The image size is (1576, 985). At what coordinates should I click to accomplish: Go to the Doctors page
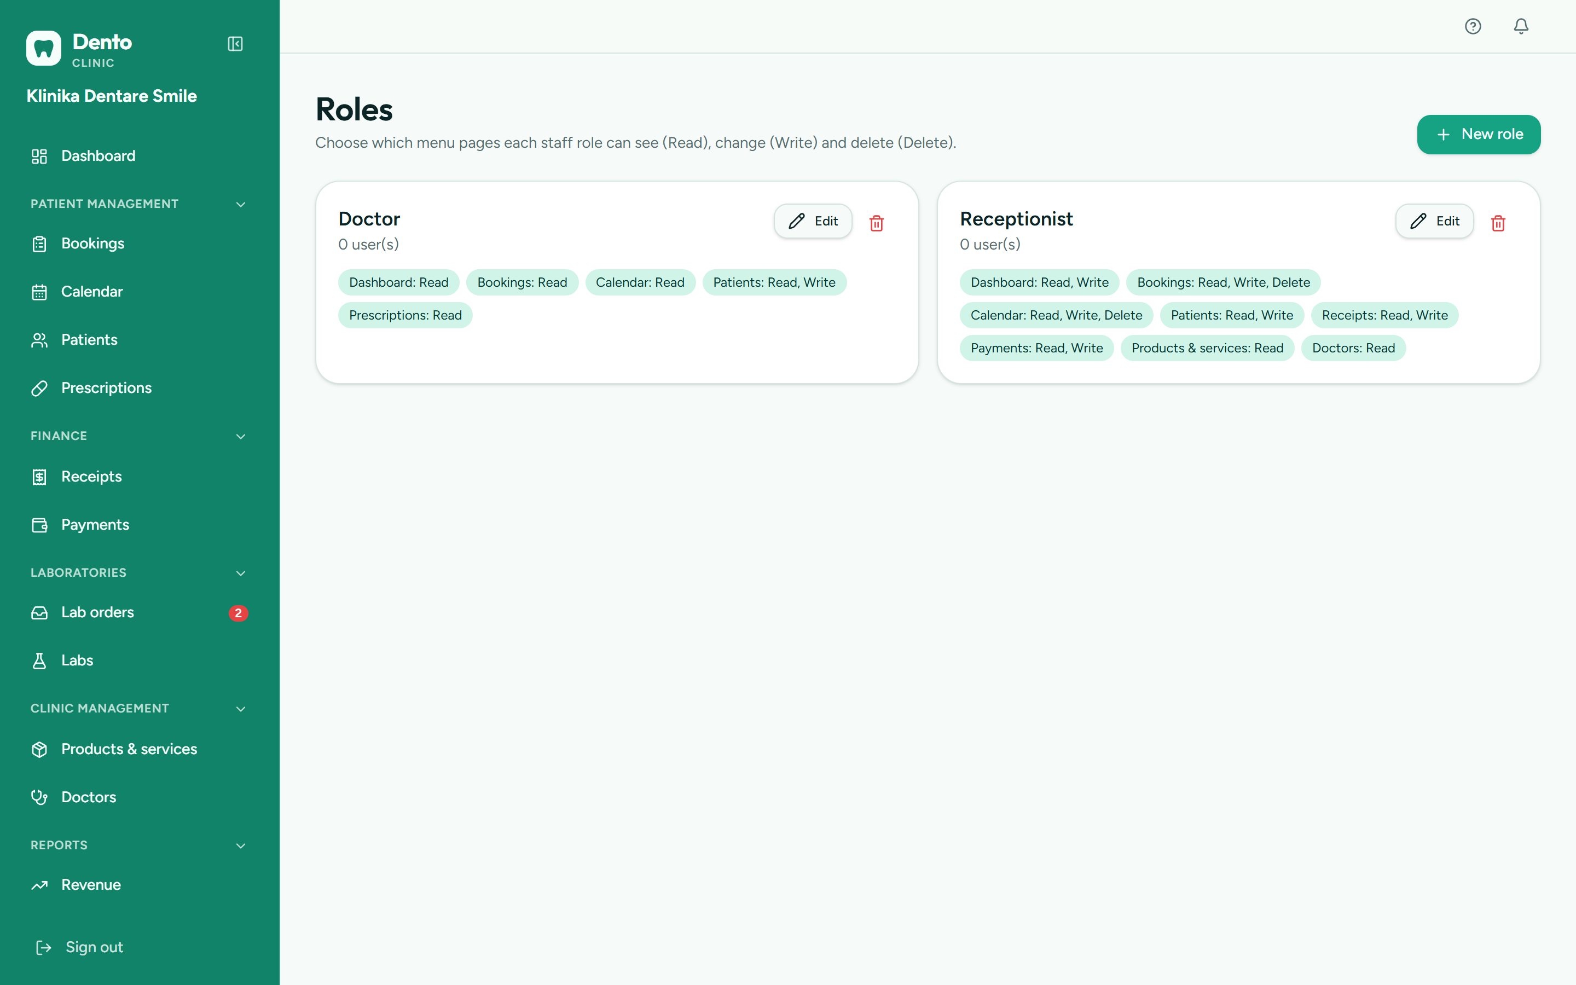tap(140, 797)
